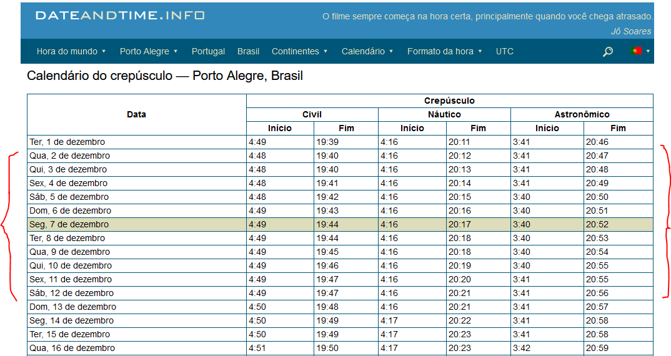Expand the Hora do mundo menu
671x356 pixels.
click(x=71, y=51)
